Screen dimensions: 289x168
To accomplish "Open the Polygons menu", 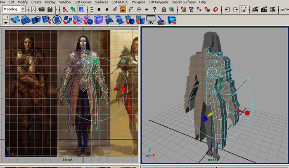I will click(138, 2).
